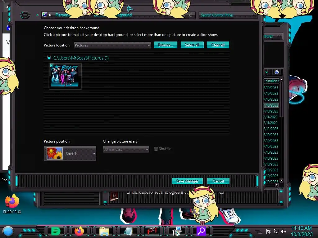Open the Programs and Features taskbar icon
318x238 pixels.
click(x=177, y=231)
